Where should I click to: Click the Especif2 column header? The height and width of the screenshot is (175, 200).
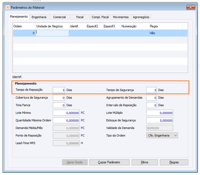[94, 26]
